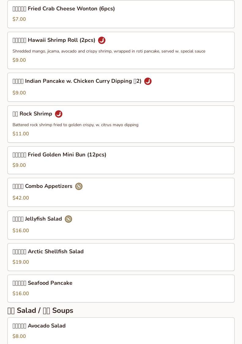Click the Hawaii Shrimp Roll description text
Viewport: 242px width, 344px height.
109,51
